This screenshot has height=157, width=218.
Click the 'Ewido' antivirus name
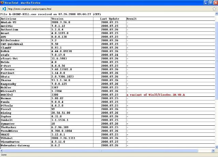tap(5, 62)
